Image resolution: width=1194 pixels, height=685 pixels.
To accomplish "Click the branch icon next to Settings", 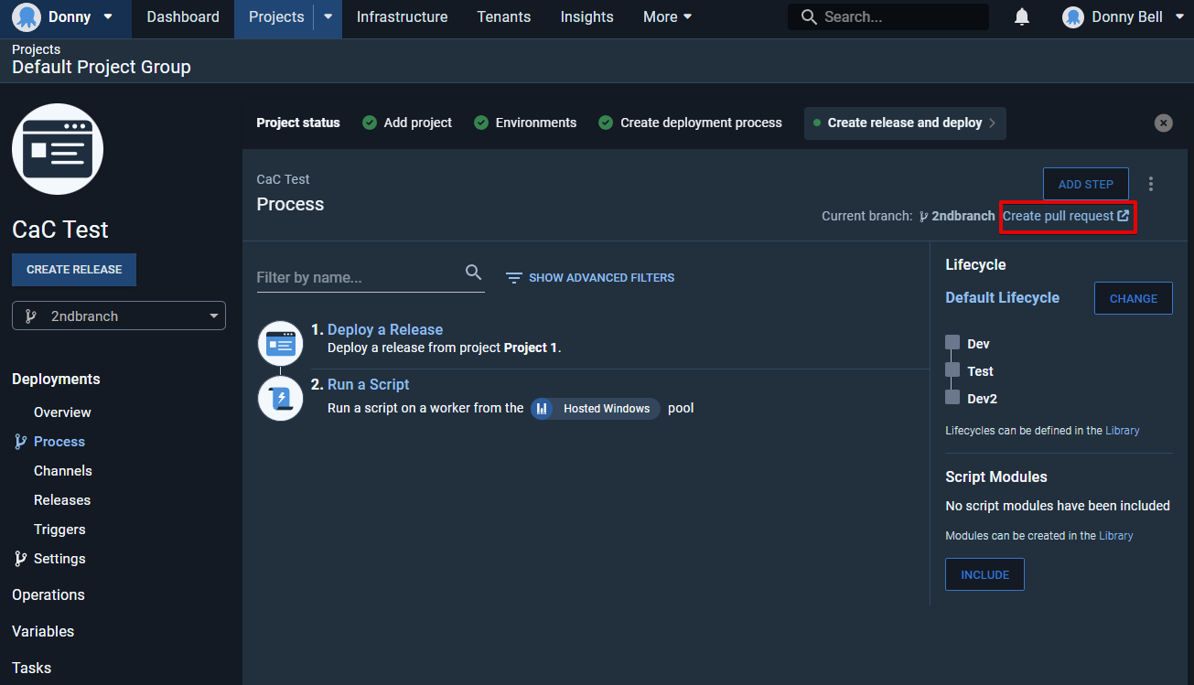I will (x=19, y=558).
